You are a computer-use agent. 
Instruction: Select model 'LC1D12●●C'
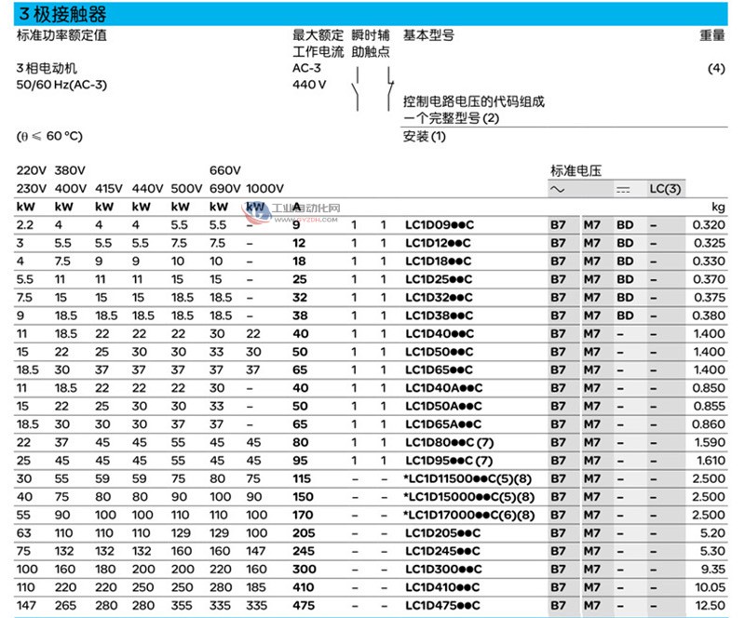click(438, 243)
